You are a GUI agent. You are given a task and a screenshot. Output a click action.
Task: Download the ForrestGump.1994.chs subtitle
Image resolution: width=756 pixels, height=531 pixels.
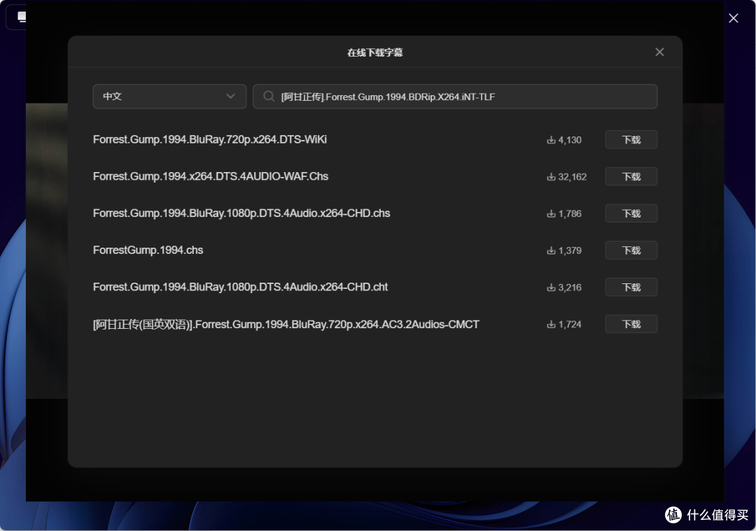tap(631, 250)
